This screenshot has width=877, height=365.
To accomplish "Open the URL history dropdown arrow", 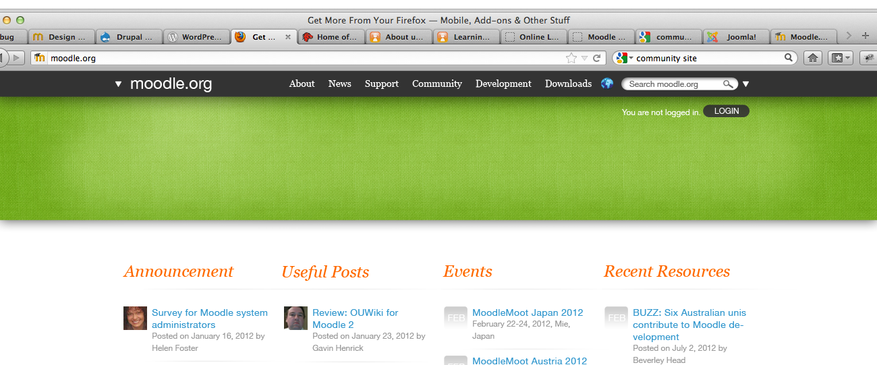I will tap(584, 59).
